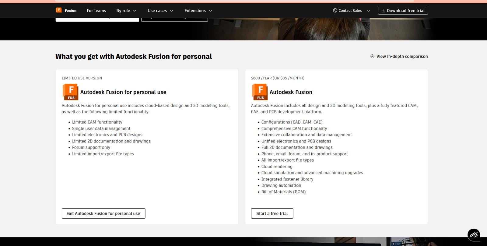Image resolution: width=487 pixels, height=246 pixels.
Task: Click What you get with Autodesk Fusion heading
Action: coord(134,56)
